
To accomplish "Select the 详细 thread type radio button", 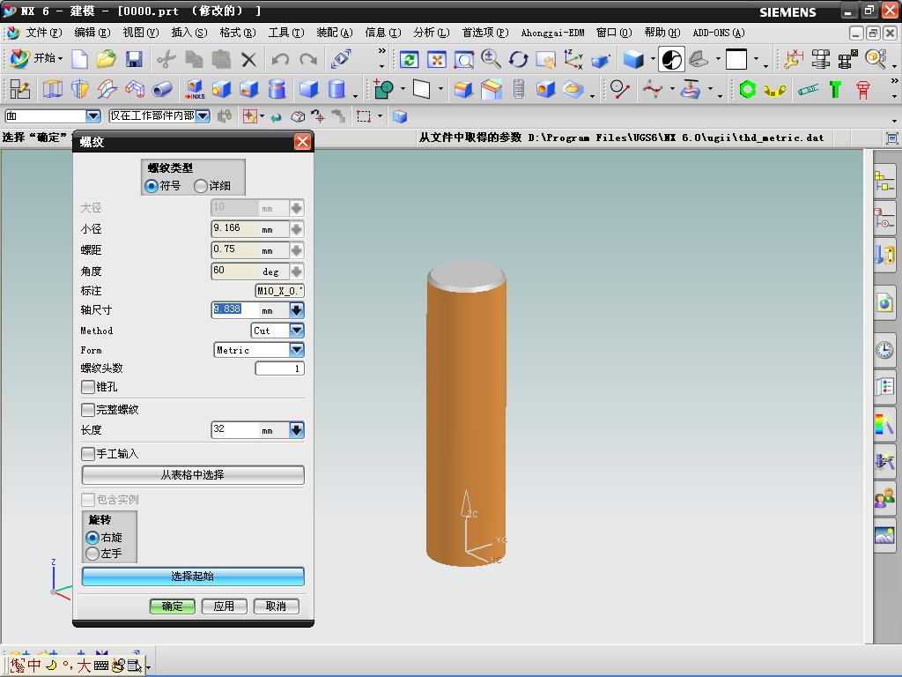I will [x=202, y=186].
